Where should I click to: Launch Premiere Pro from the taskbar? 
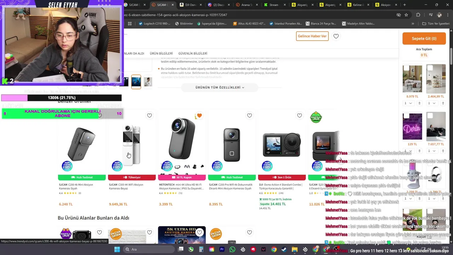coord(222,249)
